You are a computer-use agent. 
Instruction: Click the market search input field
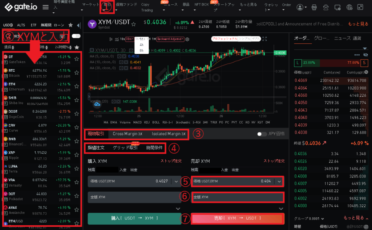tap(36, 36)
